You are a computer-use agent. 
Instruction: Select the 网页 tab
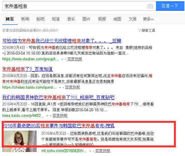[x=10, y=19]
